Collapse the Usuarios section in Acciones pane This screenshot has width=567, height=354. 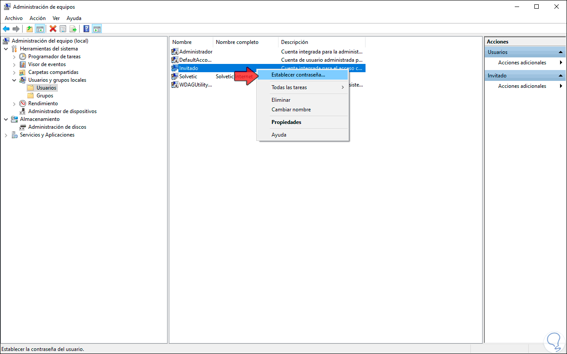click(561, 52)
